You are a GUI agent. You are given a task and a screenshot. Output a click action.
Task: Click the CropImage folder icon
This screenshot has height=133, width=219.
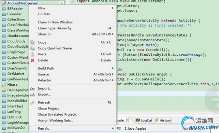tap(4, 52)
